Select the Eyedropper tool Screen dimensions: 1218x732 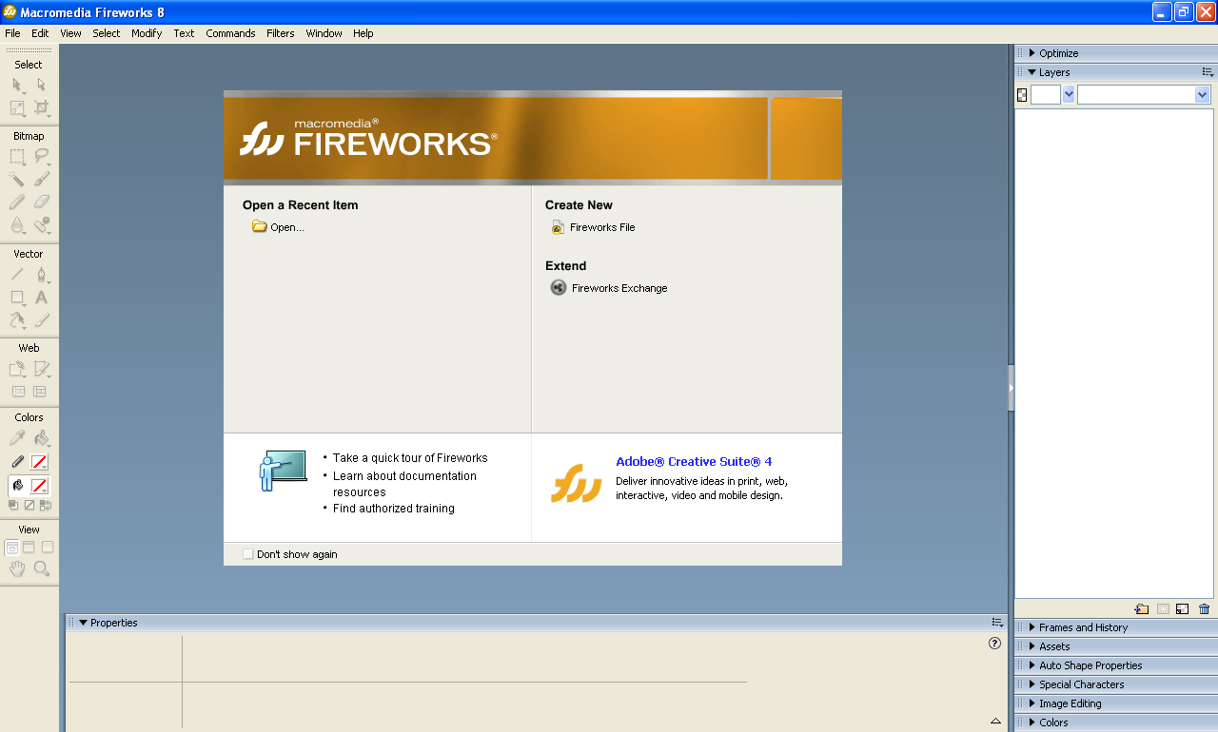point(17,438)
